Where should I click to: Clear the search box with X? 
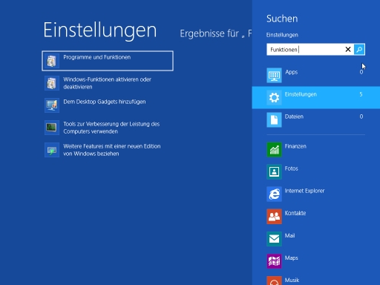[348, 50]
